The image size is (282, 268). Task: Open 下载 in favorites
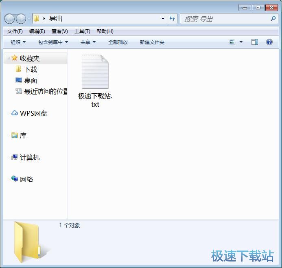tap(31, 70)
